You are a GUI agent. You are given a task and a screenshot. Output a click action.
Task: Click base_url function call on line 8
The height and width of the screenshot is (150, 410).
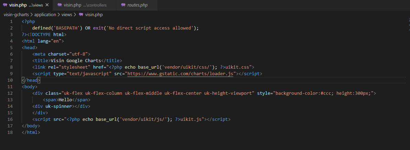(148, 67)
